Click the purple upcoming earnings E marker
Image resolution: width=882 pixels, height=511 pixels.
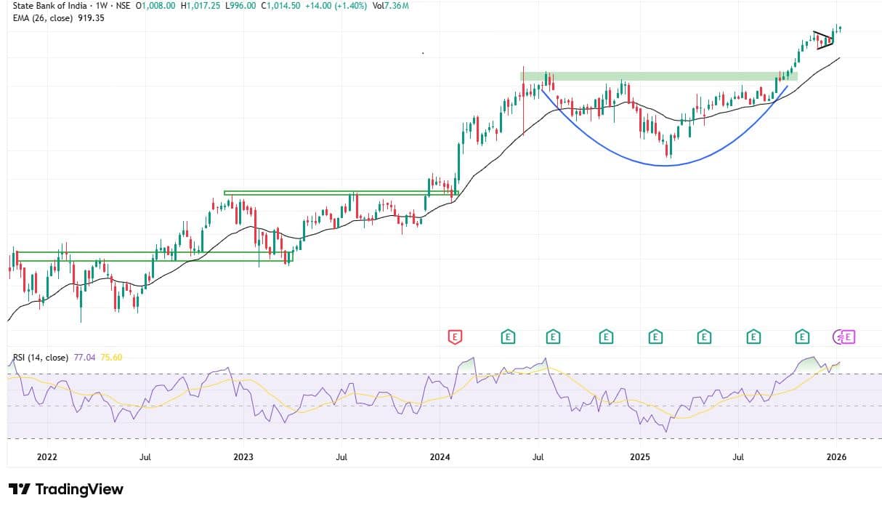tap(849, 337)
